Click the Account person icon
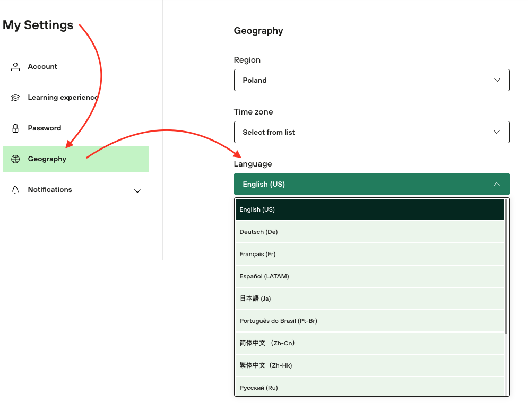 pyautogui.click(x=15, y=67)
